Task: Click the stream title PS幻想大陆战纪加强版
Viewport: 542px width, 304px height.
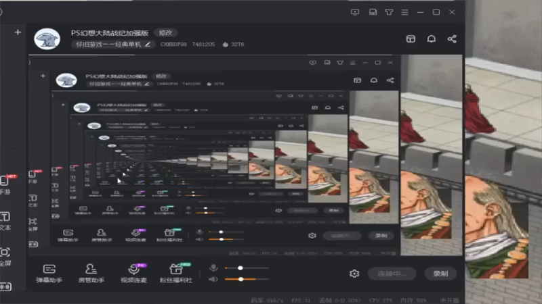Action: click(x=110, y=32)
